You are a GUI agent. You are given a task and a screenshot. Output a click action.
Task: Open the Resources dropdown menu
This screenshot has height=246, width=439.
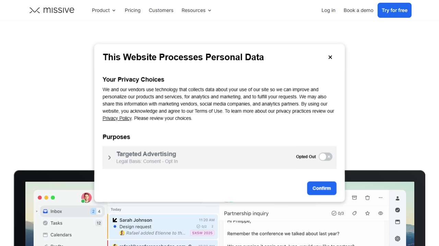pyautogui.click(x=196, y=10)
